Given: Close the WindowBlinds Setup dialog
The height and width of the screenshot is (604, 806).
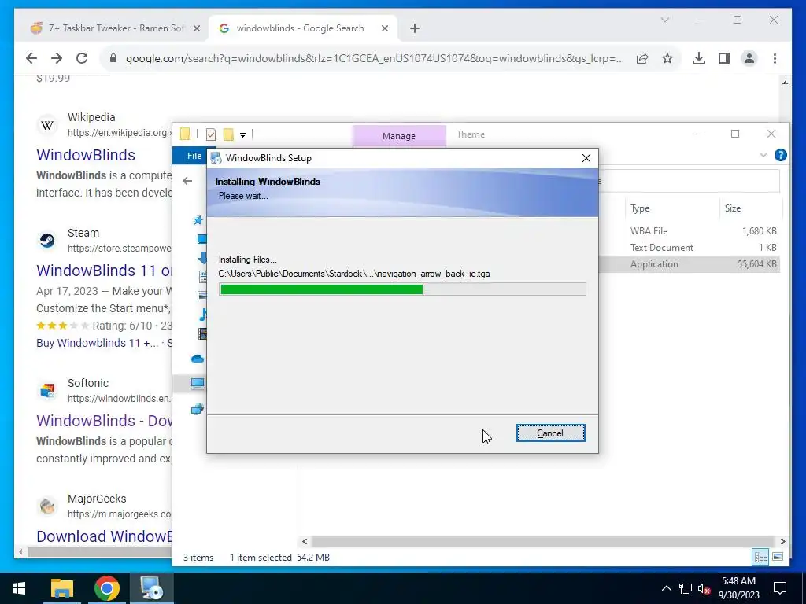Looking at the screenshot, I should pyautogui.click(x=586, y=158).
